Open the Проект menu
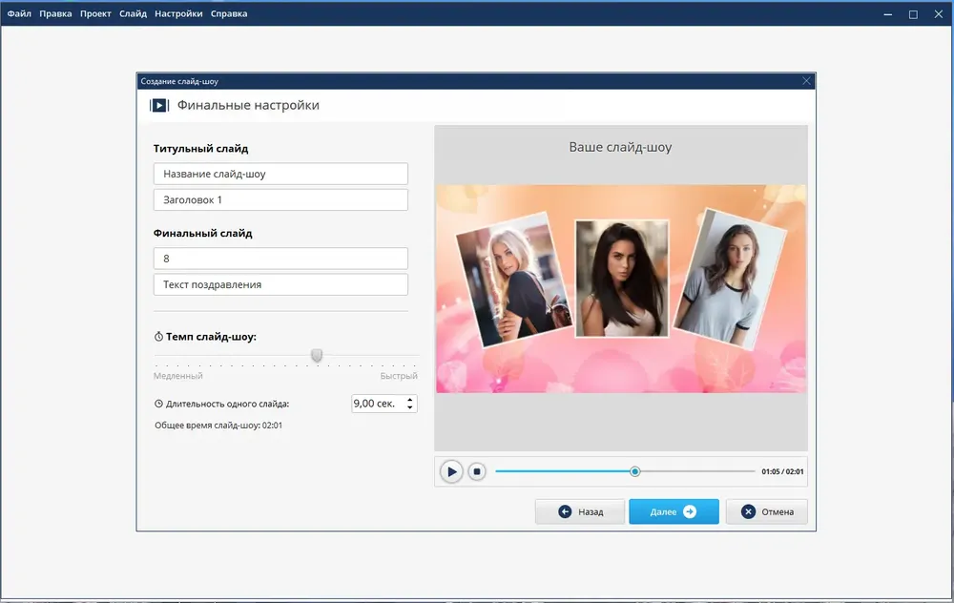This screenshot has width=954, height=603. tap(95, 13)
